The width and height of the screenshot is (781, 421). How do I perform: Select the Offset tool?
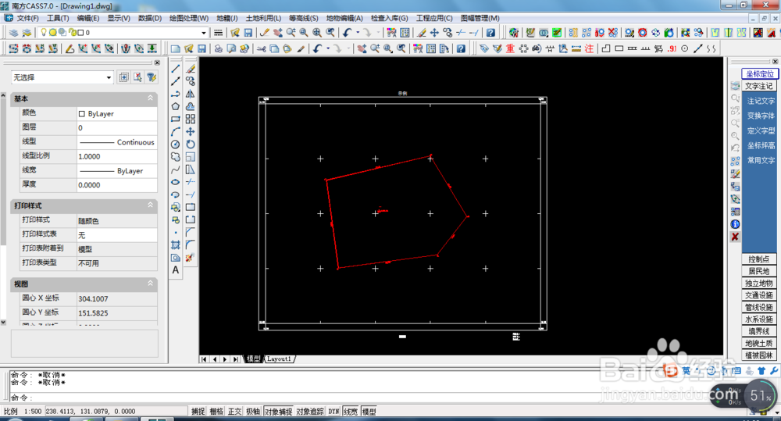coord(191,106)
